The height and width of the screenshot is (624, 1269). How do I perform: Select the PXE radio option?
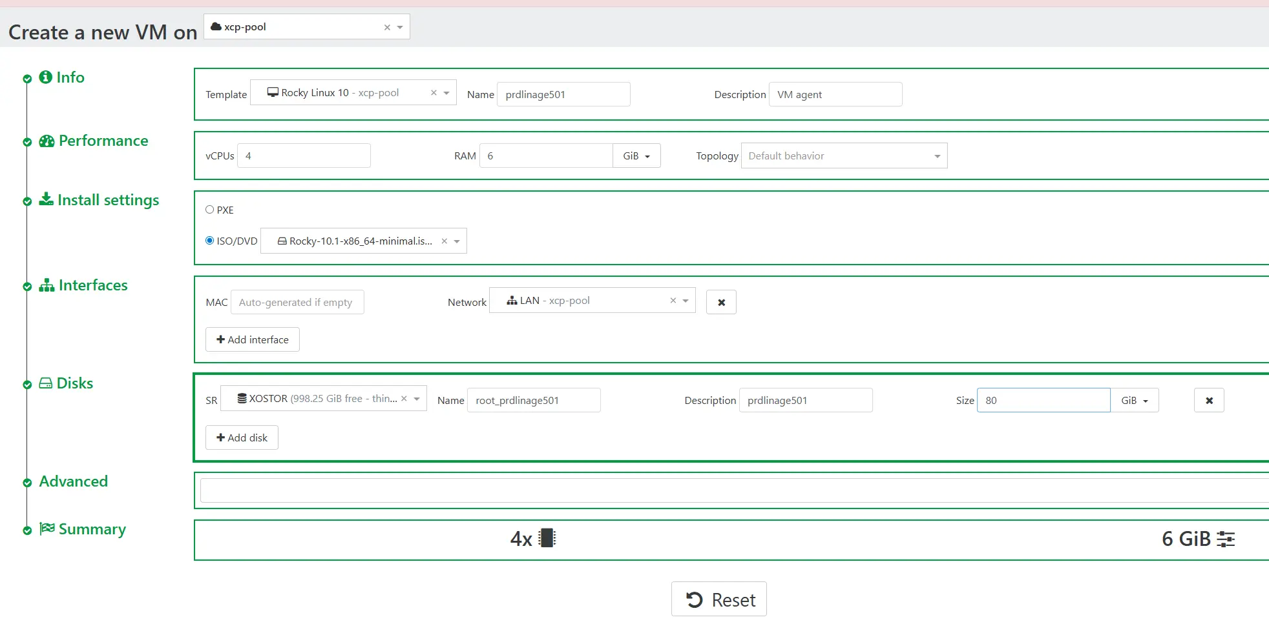point(209,210)
